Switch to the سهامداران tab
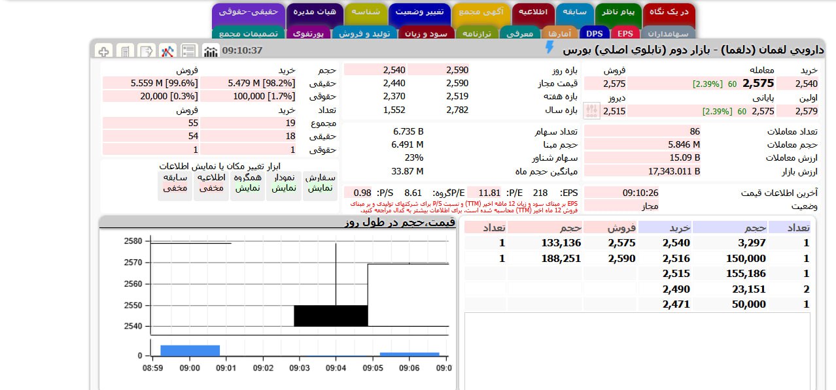 tap(667, 33)
